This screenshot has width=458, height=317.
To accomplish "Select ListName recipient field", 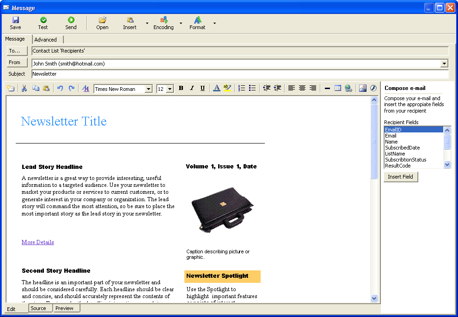I will coord(414,154).
